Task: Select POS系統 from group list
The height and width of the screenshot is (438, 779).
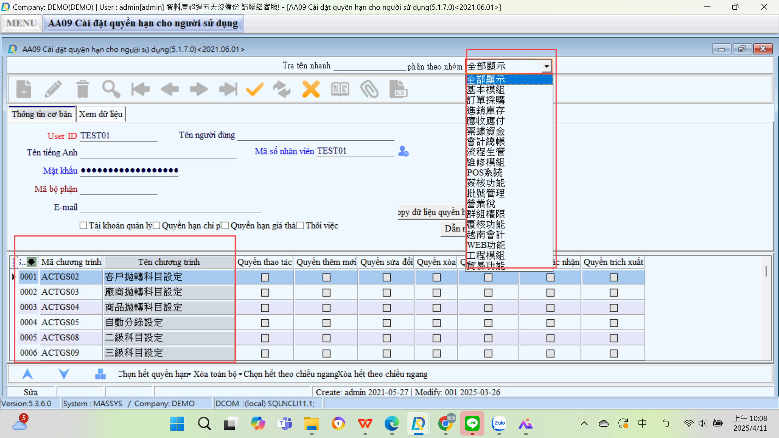Action: tap(509, 173)
